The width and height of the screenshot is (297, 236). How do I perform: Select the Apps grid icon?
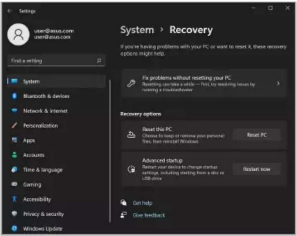[x=14, y=140]
